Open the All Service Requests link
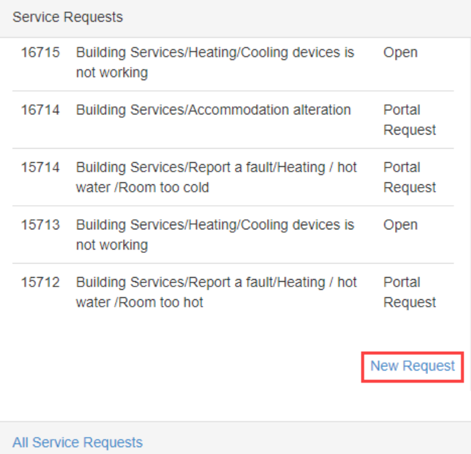Screen dimensions: 471x454 pyautogui.click(x=77, y=442)
